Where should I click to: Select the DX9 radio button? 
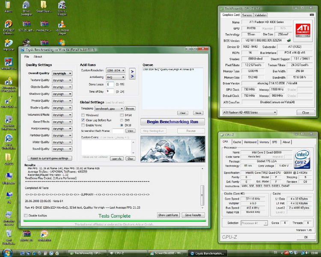[122, 120]
